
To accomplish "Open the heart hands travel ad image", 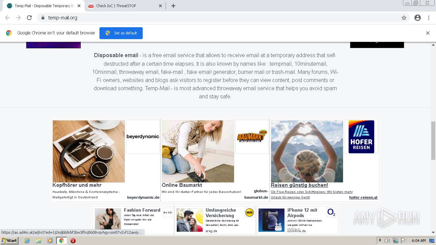I will (x=307, y=151).
